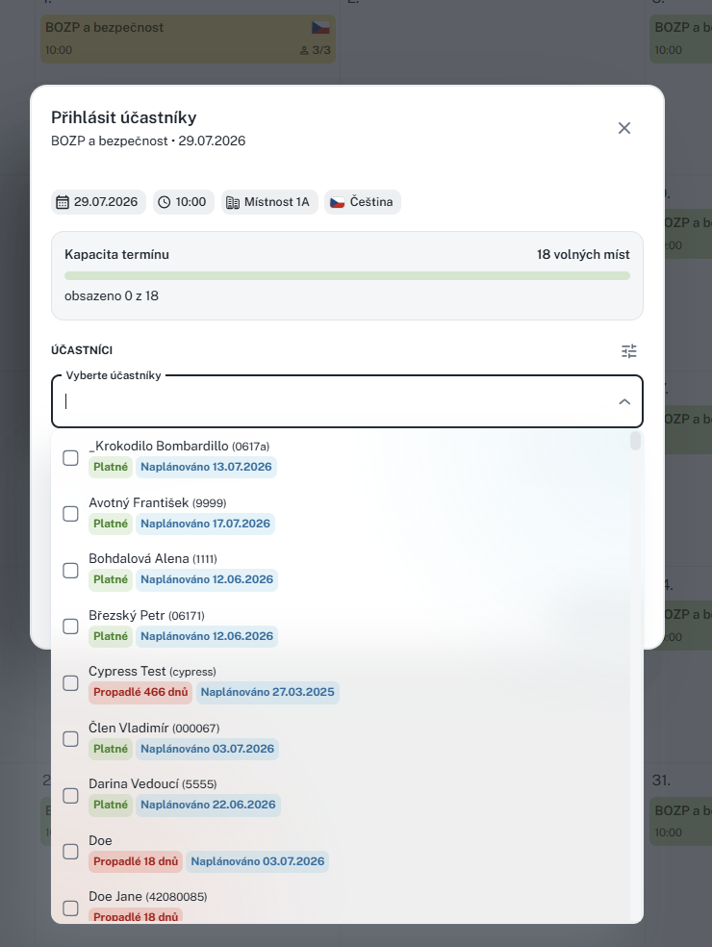Check the box for _Krokodilo Bombardillo
This screenshot has height=947, width=712.
tap(70, 458)
